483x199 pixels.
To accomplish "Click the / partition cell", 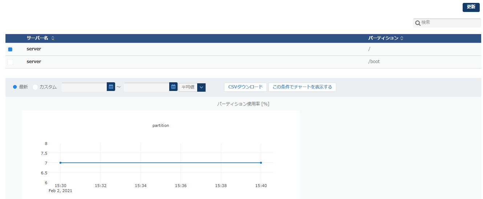I will 369,49.
